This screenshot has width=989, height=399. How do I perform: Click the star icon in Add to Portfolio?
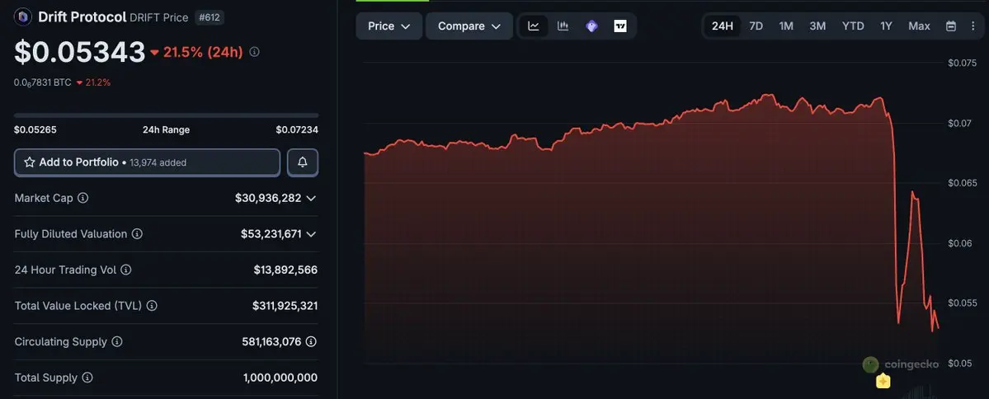(30, 162)
